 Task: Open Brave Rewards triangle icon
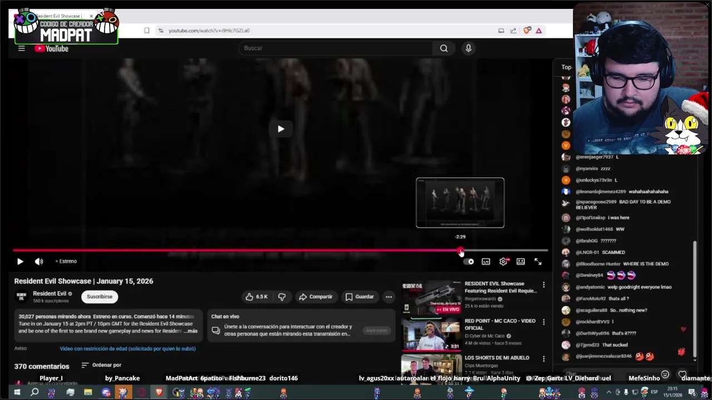(x=538, y=31)
